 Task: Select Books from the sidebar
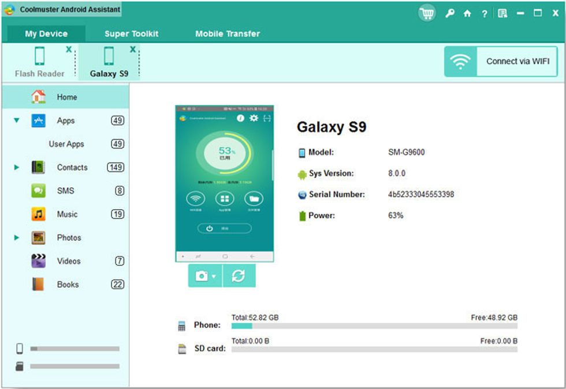point(67,284)
